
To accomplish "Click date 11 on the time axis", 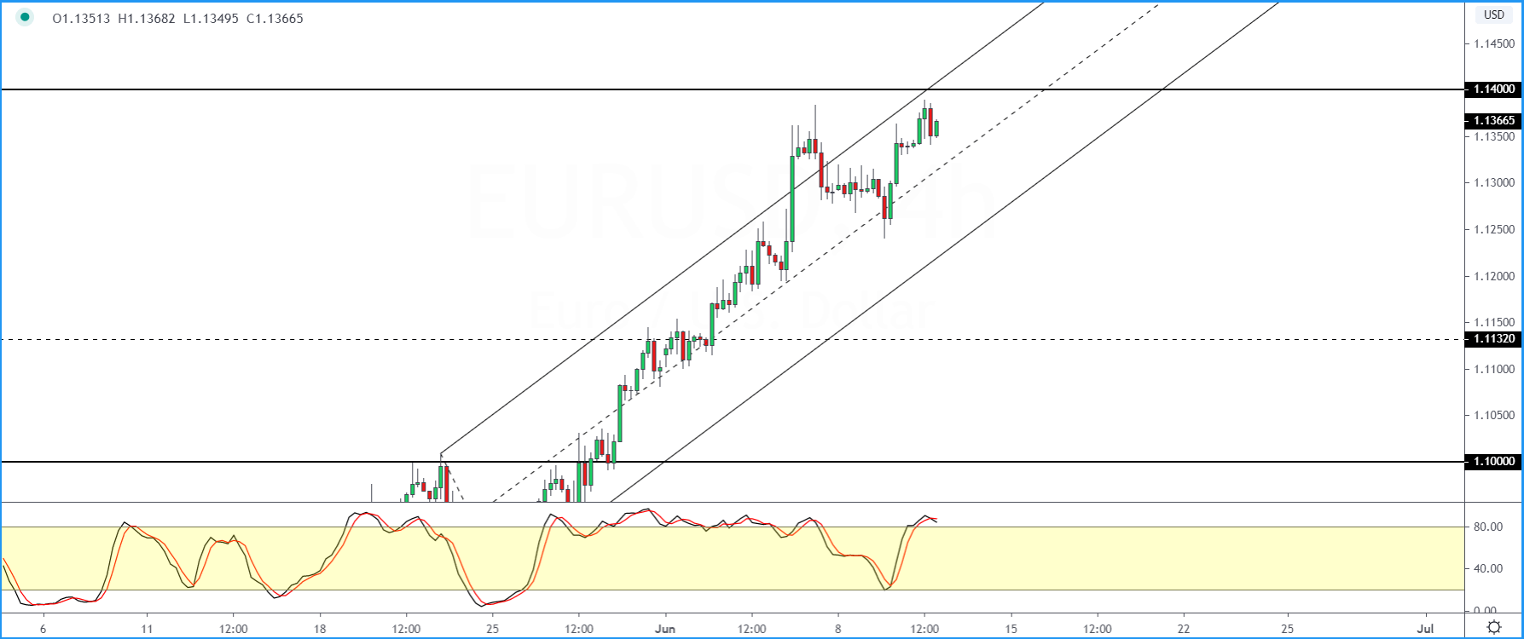I will tap(147, 629).
